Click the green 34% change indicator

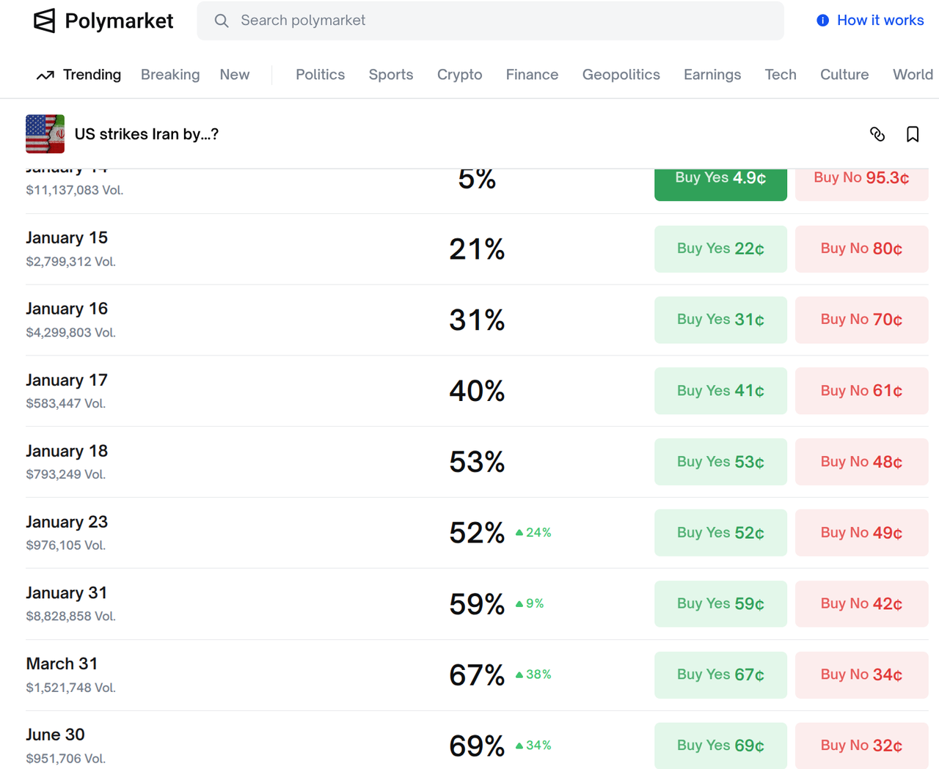533,746
